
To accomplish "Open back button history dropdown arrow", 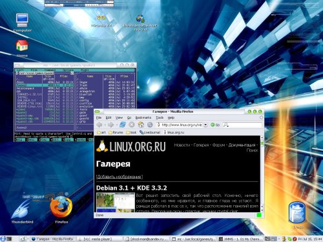I will [105, 125].
